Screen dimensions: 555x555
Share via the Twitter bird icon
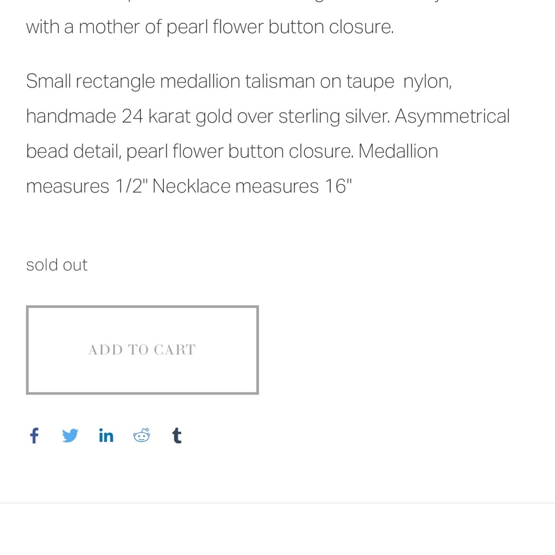(x=70, y=436)
